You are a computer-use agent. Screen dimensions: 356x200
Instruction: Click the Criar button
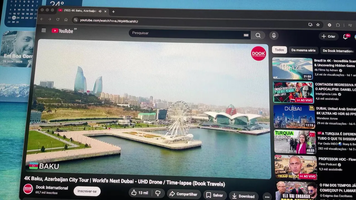[328, 36]
